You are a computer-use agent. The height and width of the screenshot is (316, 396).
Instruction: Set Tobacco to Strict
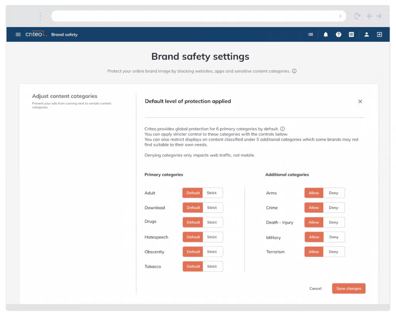click(x=213, y=266)
